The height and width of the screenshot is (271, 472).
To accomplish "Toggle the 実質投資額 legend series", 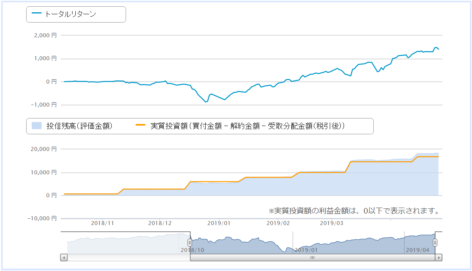I will point(240,126).
